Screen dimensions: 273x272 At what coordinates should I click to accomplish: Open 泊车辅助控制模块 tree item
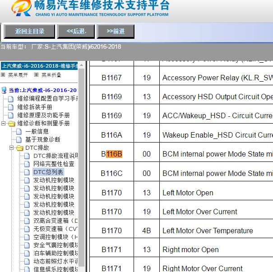click(x=56, y=253)
